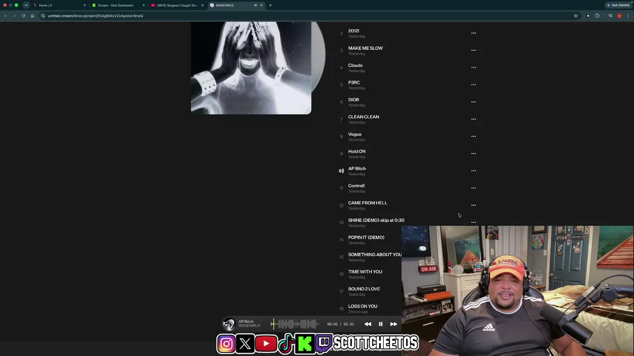Open the media controls icon in the toolbar
The width and height of the screenshot is (634, 356).
click(610, 16)
